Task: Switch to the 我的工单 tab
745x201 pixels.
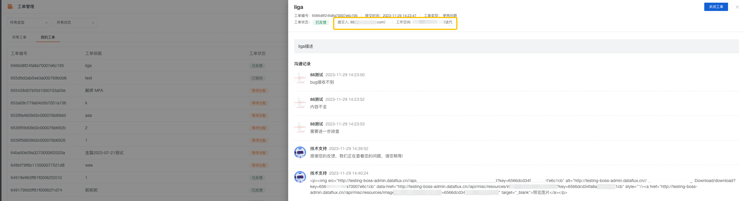Action: pos(48,37)
